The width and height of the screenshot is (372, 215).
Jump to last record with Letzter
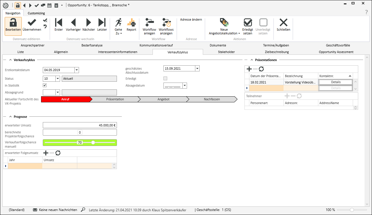tap(102, 25)
